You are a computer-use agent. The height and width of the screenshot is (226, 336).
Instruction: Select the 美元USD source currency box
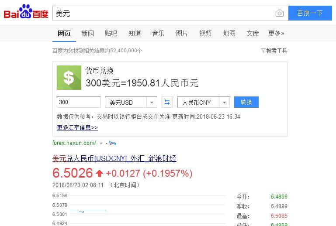click(131, 102)
